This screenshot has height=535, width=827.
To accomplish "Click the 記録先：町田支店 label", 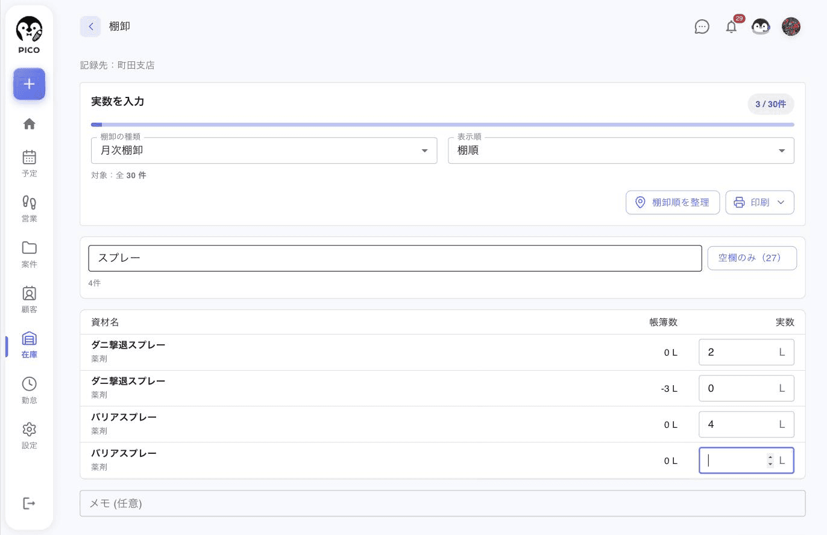I will [118, 65].
